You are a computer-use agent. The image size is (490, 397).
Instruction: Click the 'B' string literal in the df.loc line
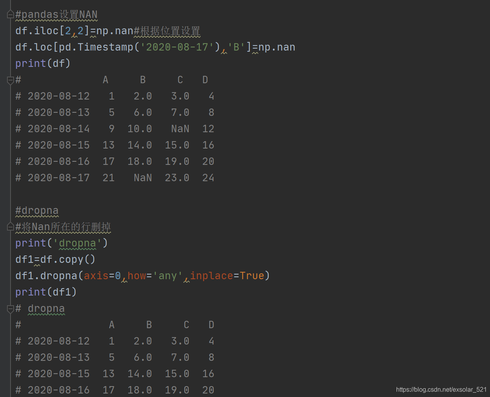[236, 47]
